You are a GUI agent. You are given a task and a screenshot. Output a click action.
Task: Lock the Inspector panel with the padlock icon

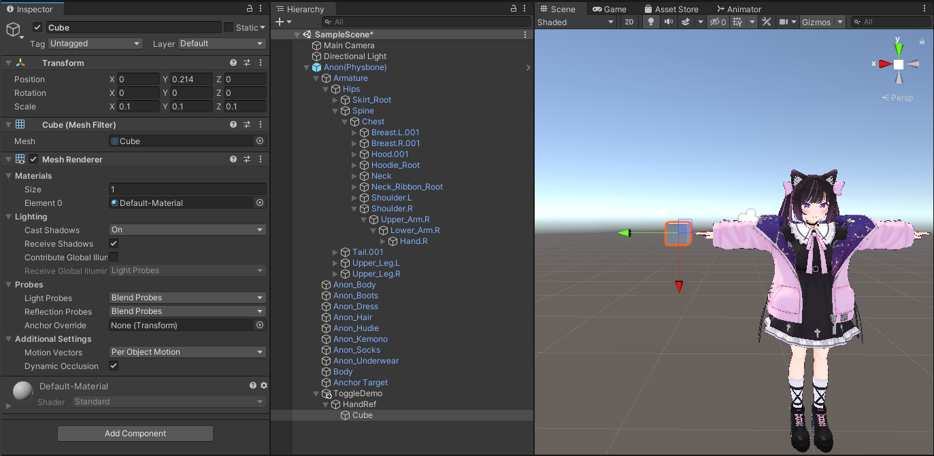click(x=250, y=9)
